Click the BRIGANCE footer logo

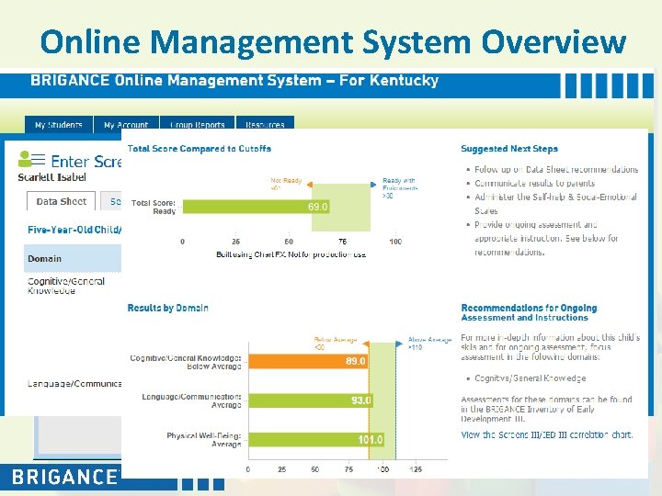point(65,477)
